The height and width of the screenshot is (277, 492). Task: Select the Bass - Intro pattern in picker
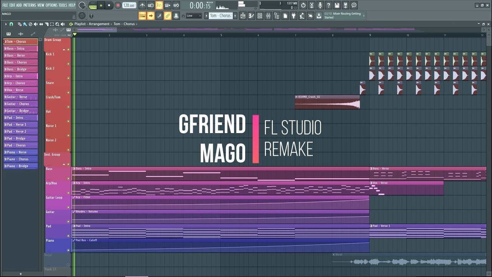click(21, 48)
